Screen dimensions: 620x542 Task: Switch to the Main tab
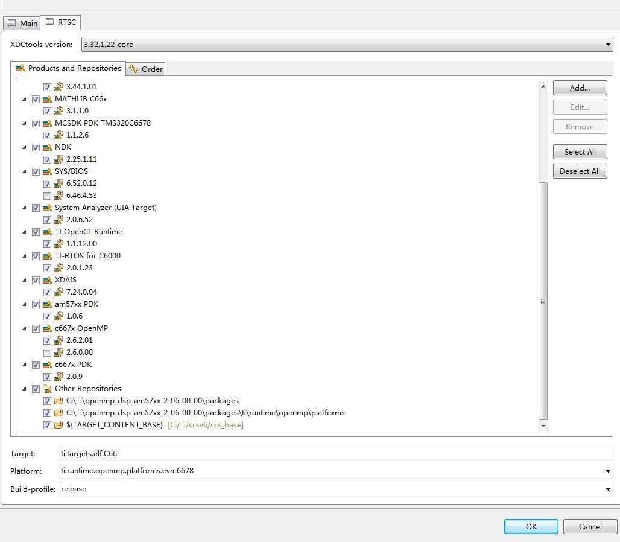point(22,23)
